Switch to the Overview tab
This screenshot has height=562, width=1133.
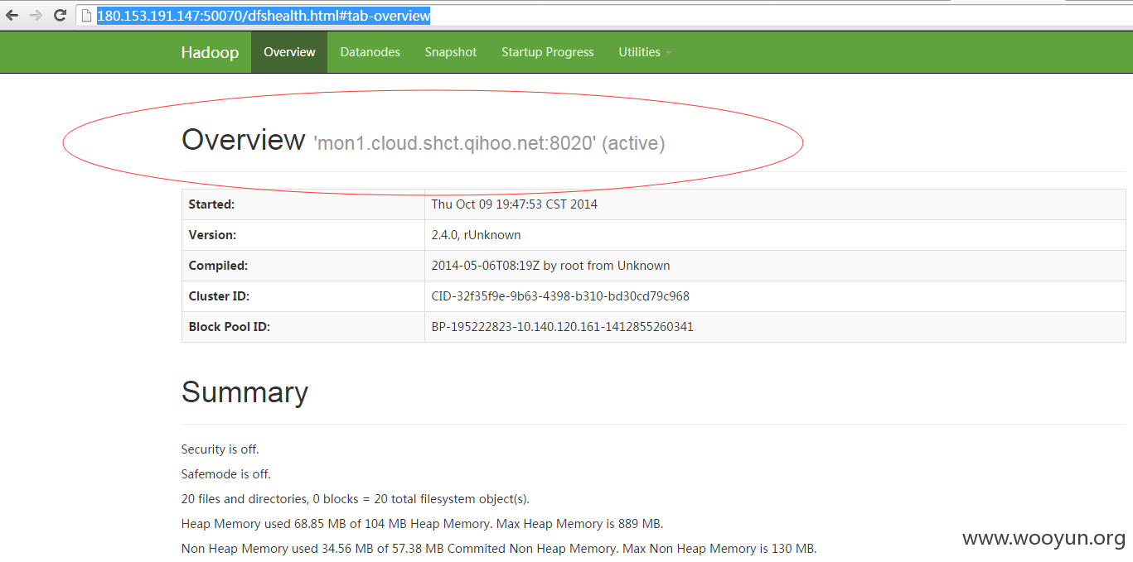289,52
